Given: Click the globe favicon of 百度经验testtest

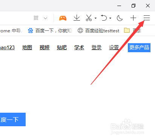Looking at the screenshot, I should pyautogui.click(x=80, y=30).
